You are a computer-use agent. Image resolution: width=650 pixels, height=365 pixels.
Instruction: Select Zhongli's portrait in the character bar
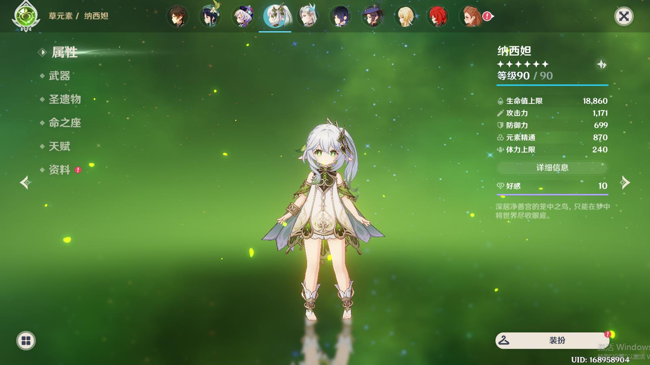click(x=178, y=16)
